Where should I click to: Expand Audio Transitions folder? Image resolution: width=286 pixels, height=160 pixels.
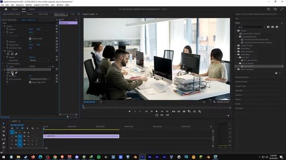coord(236,52)
